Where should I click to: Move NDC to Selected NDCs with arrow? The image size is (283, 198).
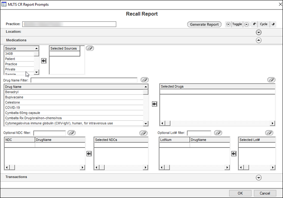89,154
